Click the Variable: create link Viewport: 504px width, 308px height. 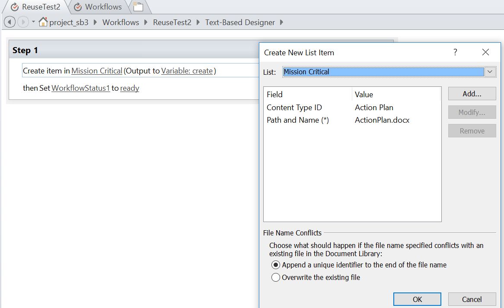coord(187,71)
